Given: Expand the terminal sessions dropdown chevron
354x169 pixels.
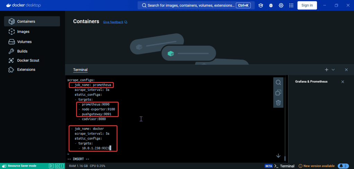Looking at the screenshot, I should point(333,69).
